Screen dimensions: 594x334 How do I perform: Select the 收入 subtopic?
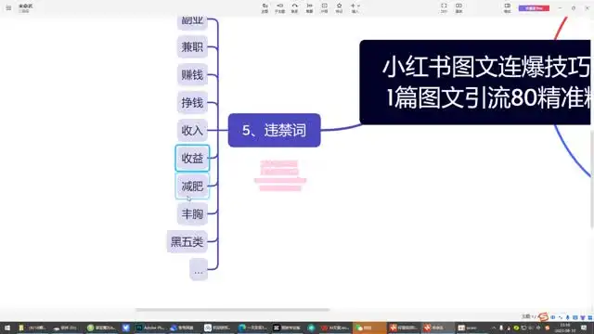[192, 130]
